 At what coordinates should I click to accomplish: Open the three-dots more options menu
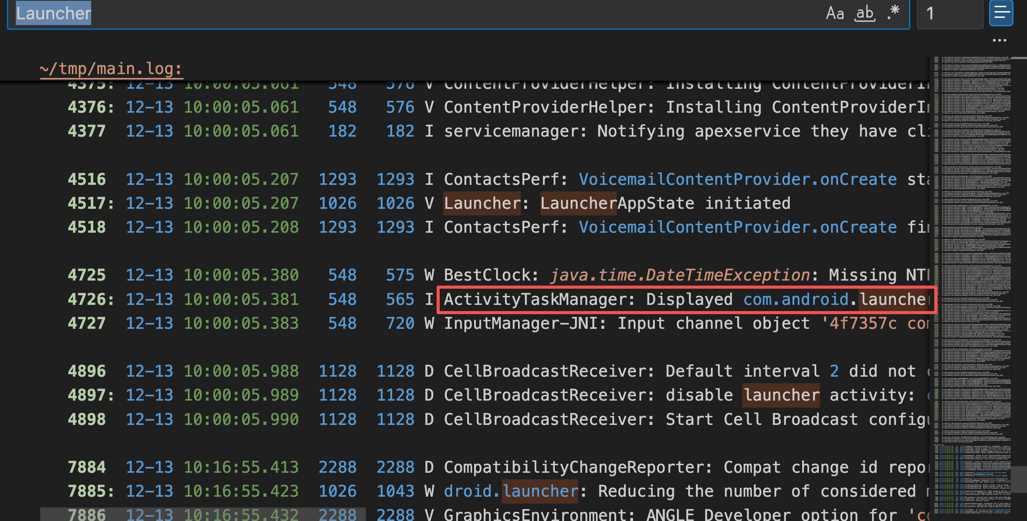tap(1000, 40)
